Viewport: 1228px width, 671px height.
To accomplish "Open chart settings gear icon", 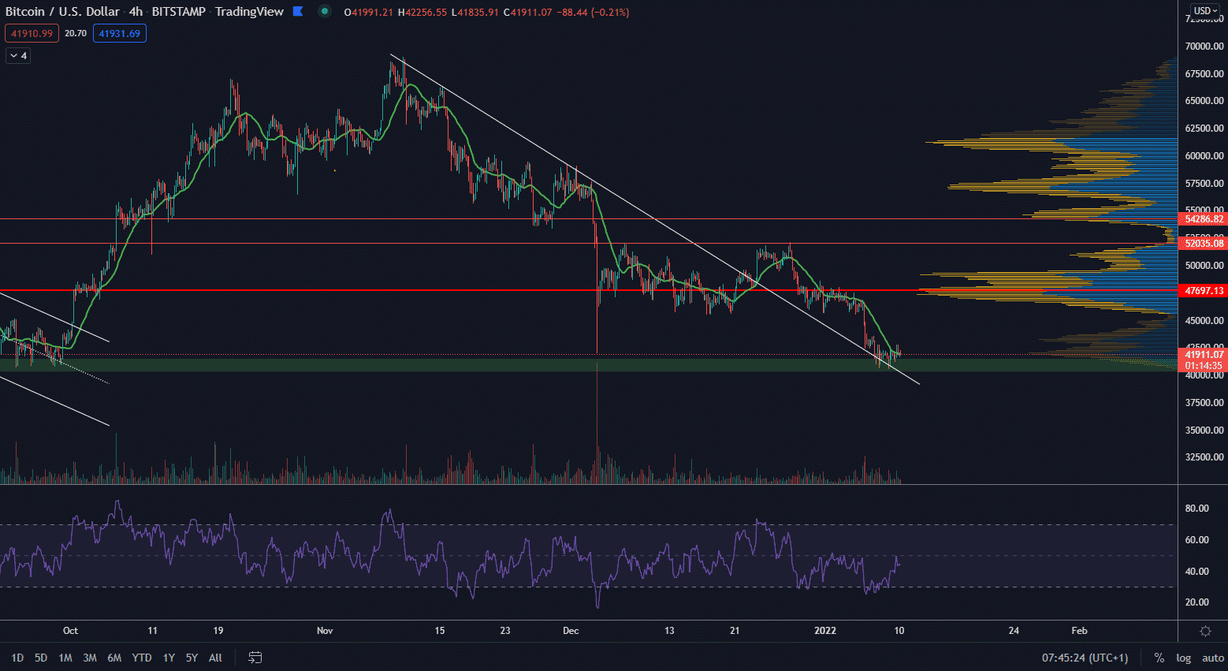I will (1204, 631).
